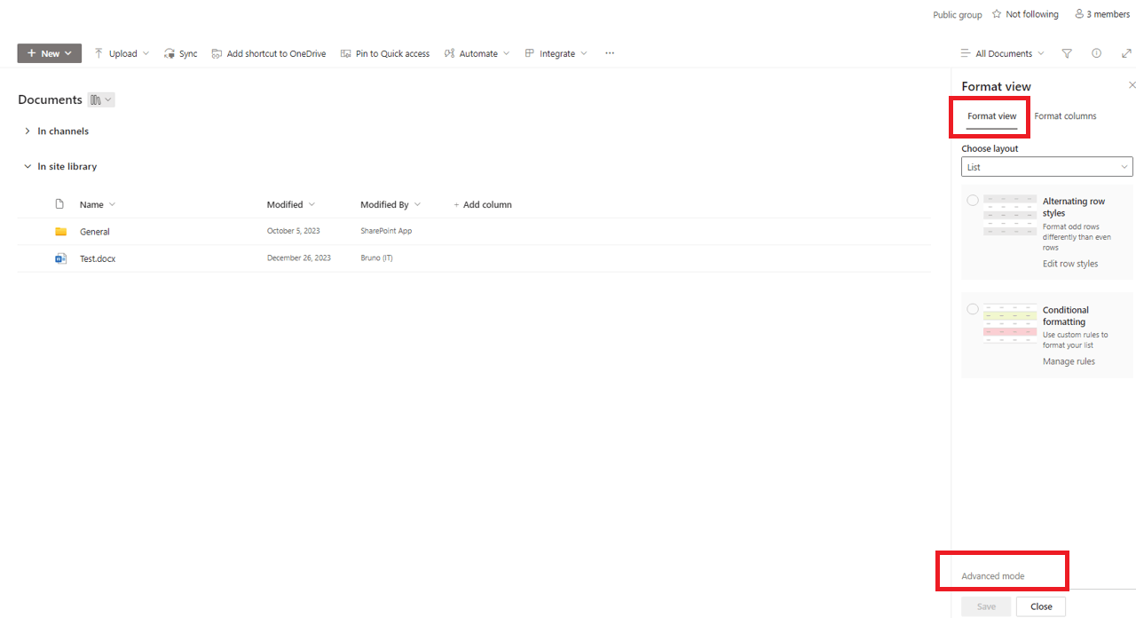Image resolution: width=1136 pixels, height=618 pixels.
Task: Open the All Documents view switcher
Action: [1003, 53]
